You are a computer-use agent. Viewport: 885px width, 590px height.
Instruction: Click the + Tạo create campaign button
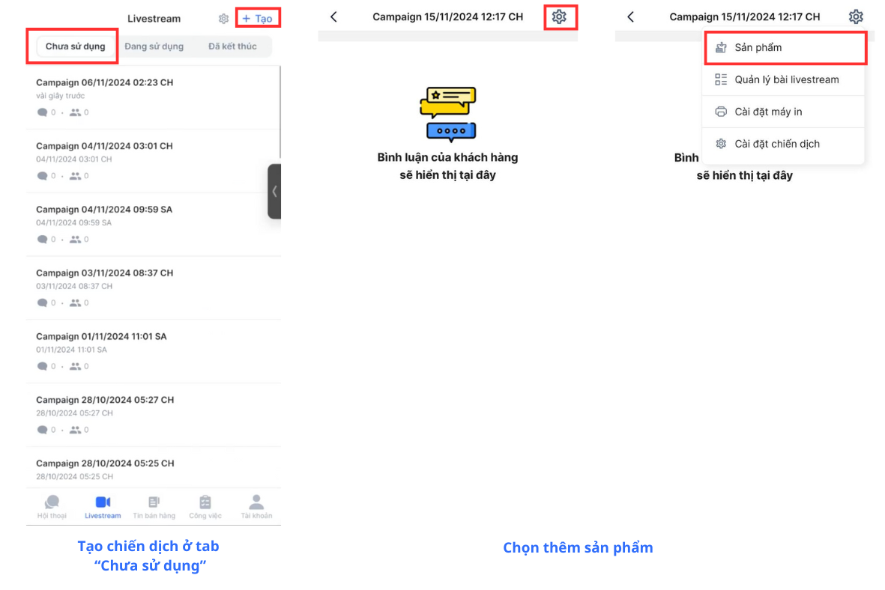257,19
